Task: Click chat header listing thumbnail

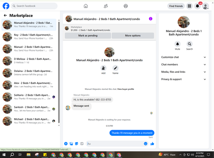Action: pos(69,19)
